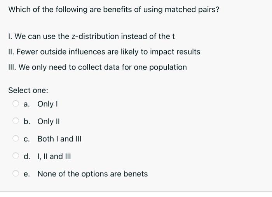Choose radio button for option c
Viewport: 272px width, 197px height.
pyautogui.click(x=16, y=138)
